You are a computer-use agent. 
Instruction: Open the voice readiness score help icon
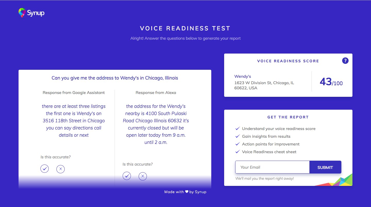(345, 61)
